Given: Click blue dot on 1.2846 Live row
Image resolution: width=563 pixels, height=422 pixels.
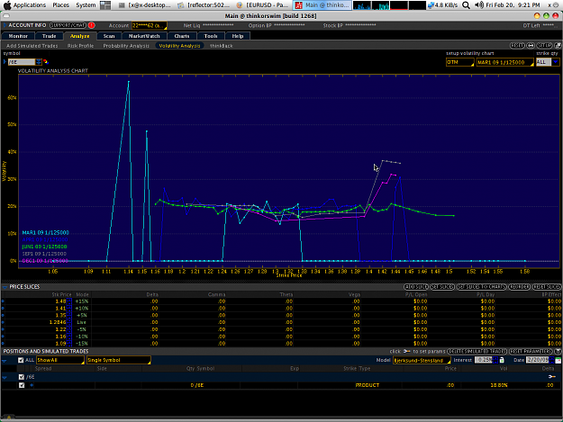Looking at the screenshot, I should tap(4, 322).
